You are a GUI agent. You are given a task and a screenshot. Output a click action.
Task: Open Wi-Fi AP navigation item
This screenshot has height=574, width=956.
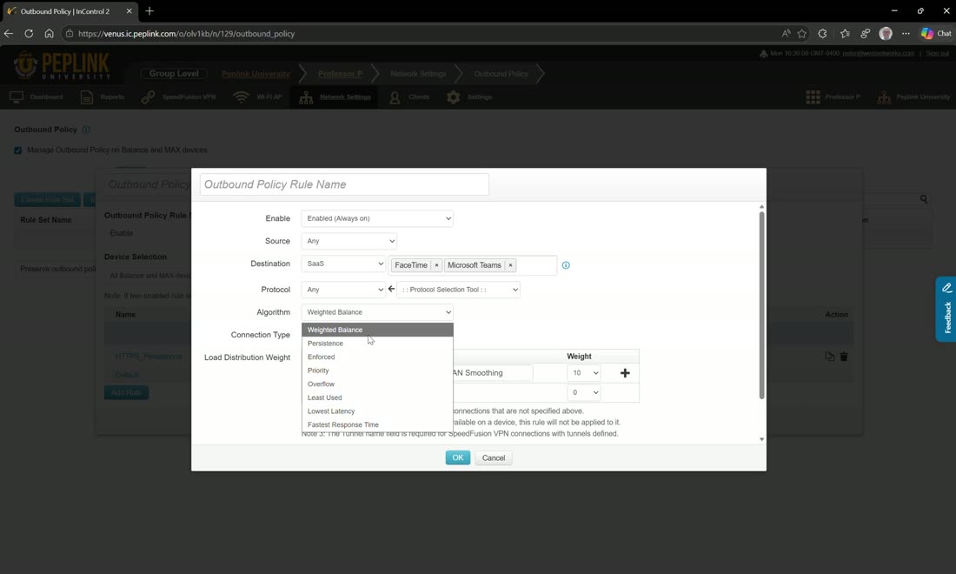pyautogui.click(x=258, y=97)
